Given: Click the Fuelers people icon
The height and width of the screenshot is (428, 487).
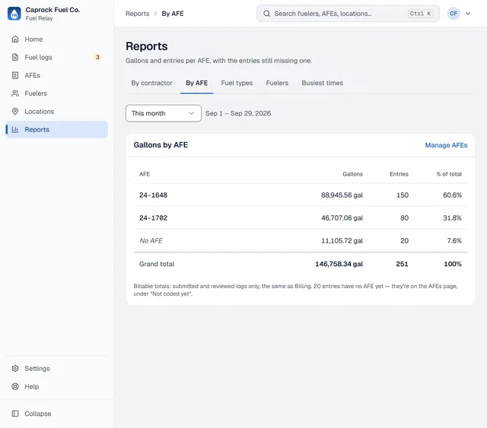Looking at the screenshot, I should tap(15, 93).
